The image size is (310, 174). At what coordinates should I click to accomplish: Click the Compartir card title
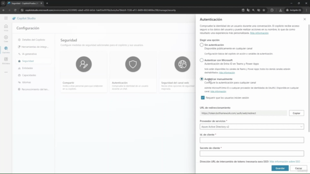(x=68, y=83)
